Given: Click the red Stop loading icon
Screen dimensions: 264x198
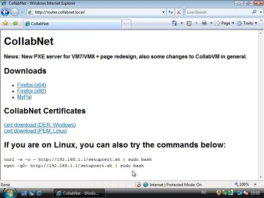Looking at the screenshot, I should (179, 12).
